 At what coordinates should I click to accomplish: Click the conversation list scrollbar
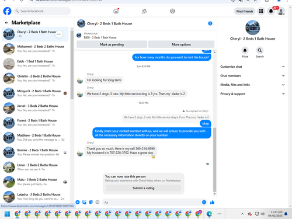pos(72,65)
